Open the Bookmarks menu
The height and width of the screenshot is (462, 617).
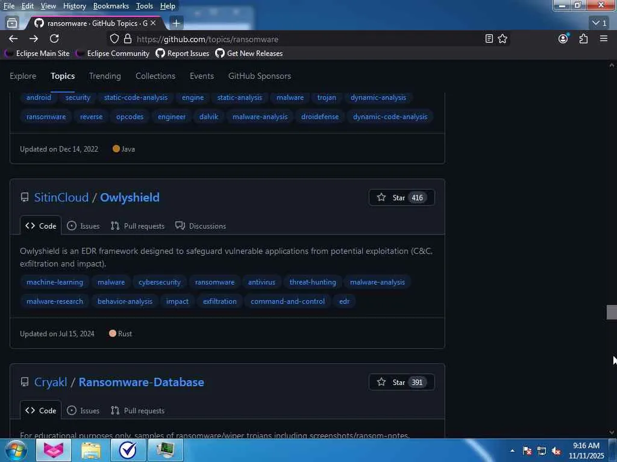click(111, 6)
